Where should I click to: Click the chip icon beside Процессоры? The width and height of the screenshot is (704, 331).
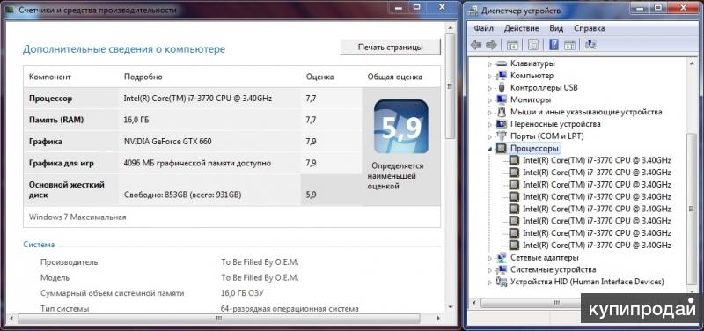pos(501,148)
